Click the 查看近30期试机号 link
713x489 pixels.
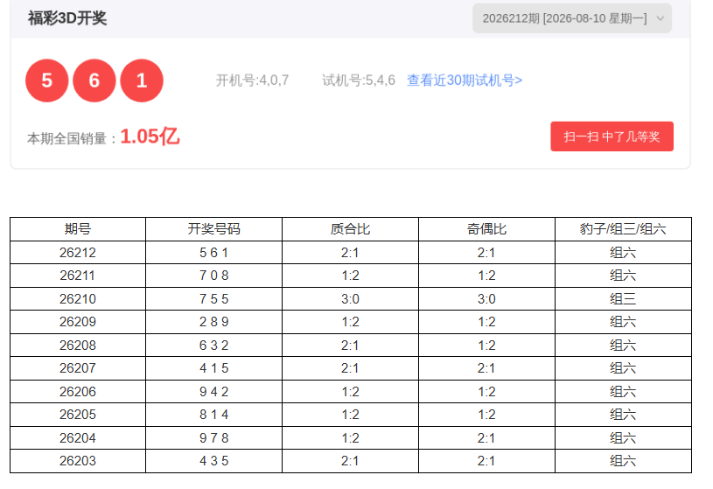coord(465,80)
